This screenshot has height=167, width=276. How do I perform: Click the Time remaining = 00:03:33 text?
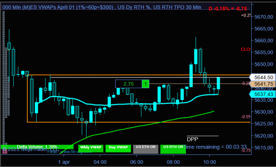215,147
